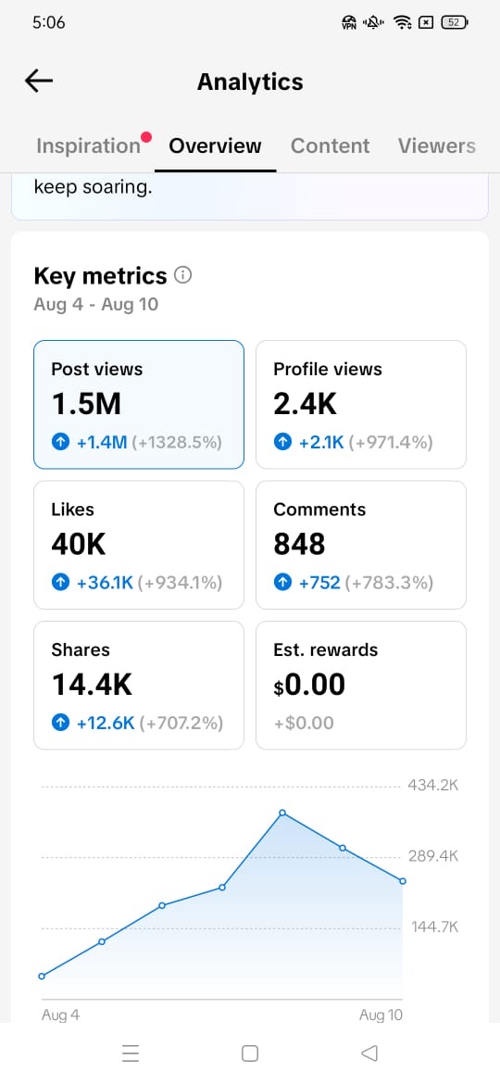Tap the peak data point on chart
This screenshot has height=1084, width=500.
[x=282, y=813]
